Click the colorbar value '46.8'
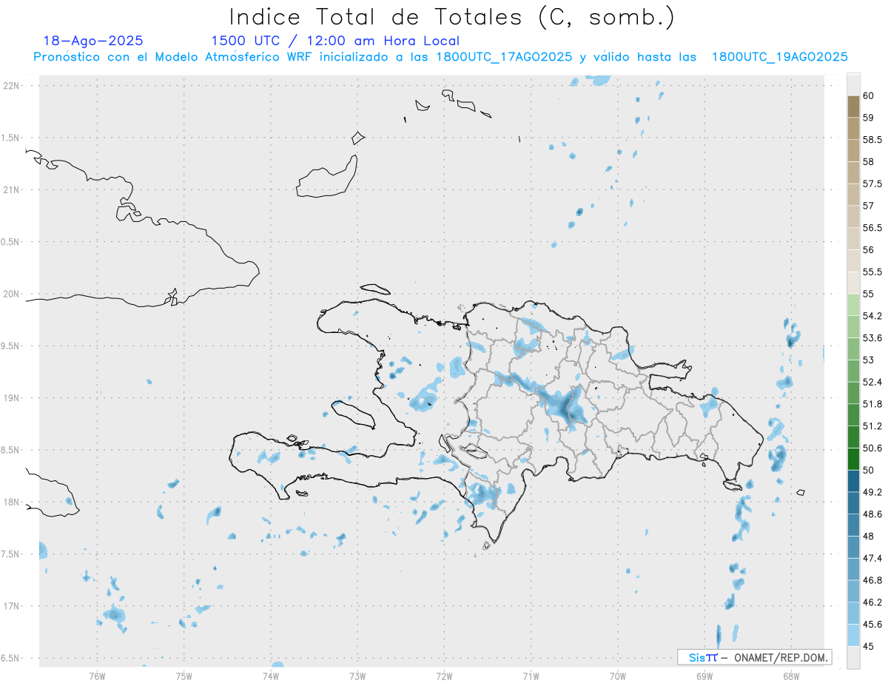 tap(872, 580)
